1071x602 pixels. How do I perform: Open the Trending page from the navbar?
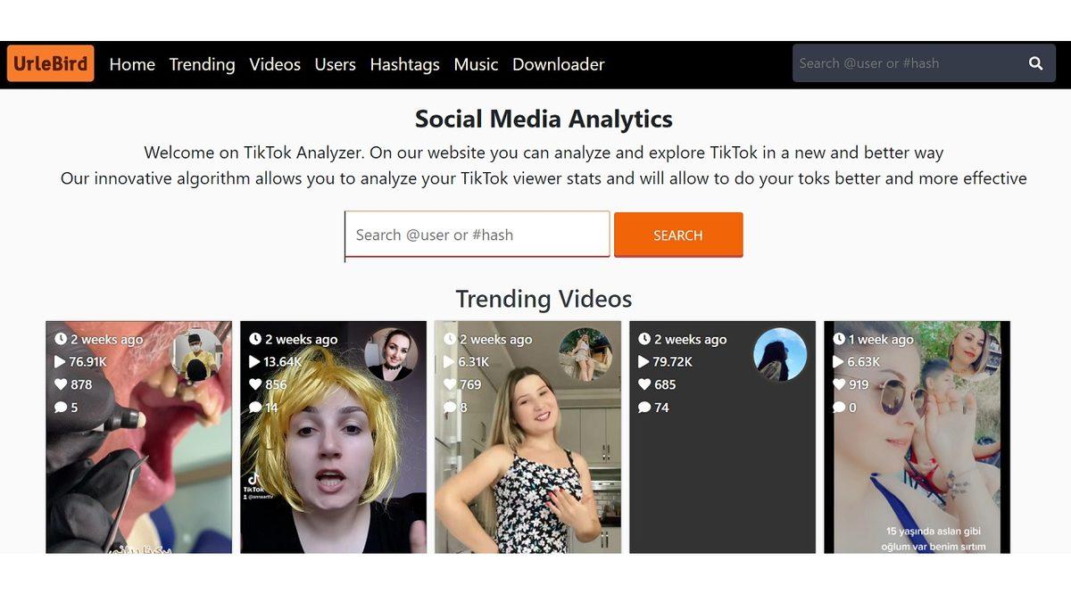click(x=202, y=64)
